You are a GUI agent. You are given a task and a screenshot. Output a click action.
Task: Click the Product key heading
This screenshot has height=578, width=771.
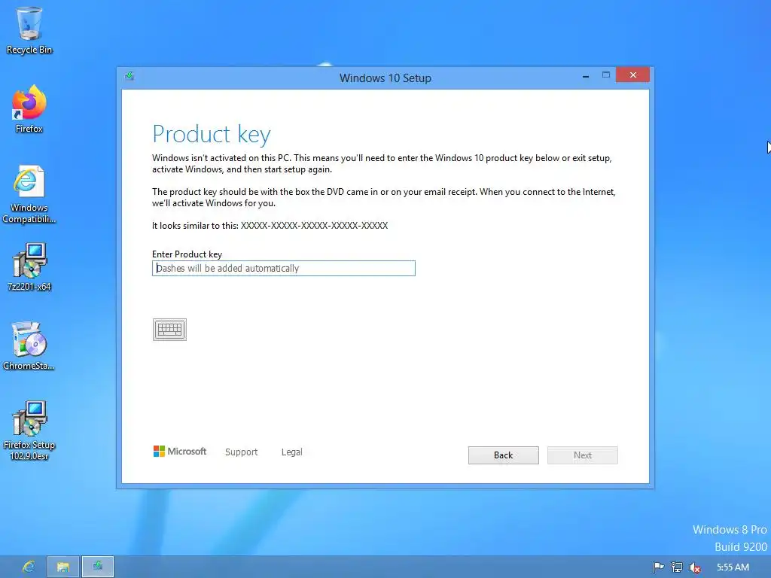click(212, 134)
